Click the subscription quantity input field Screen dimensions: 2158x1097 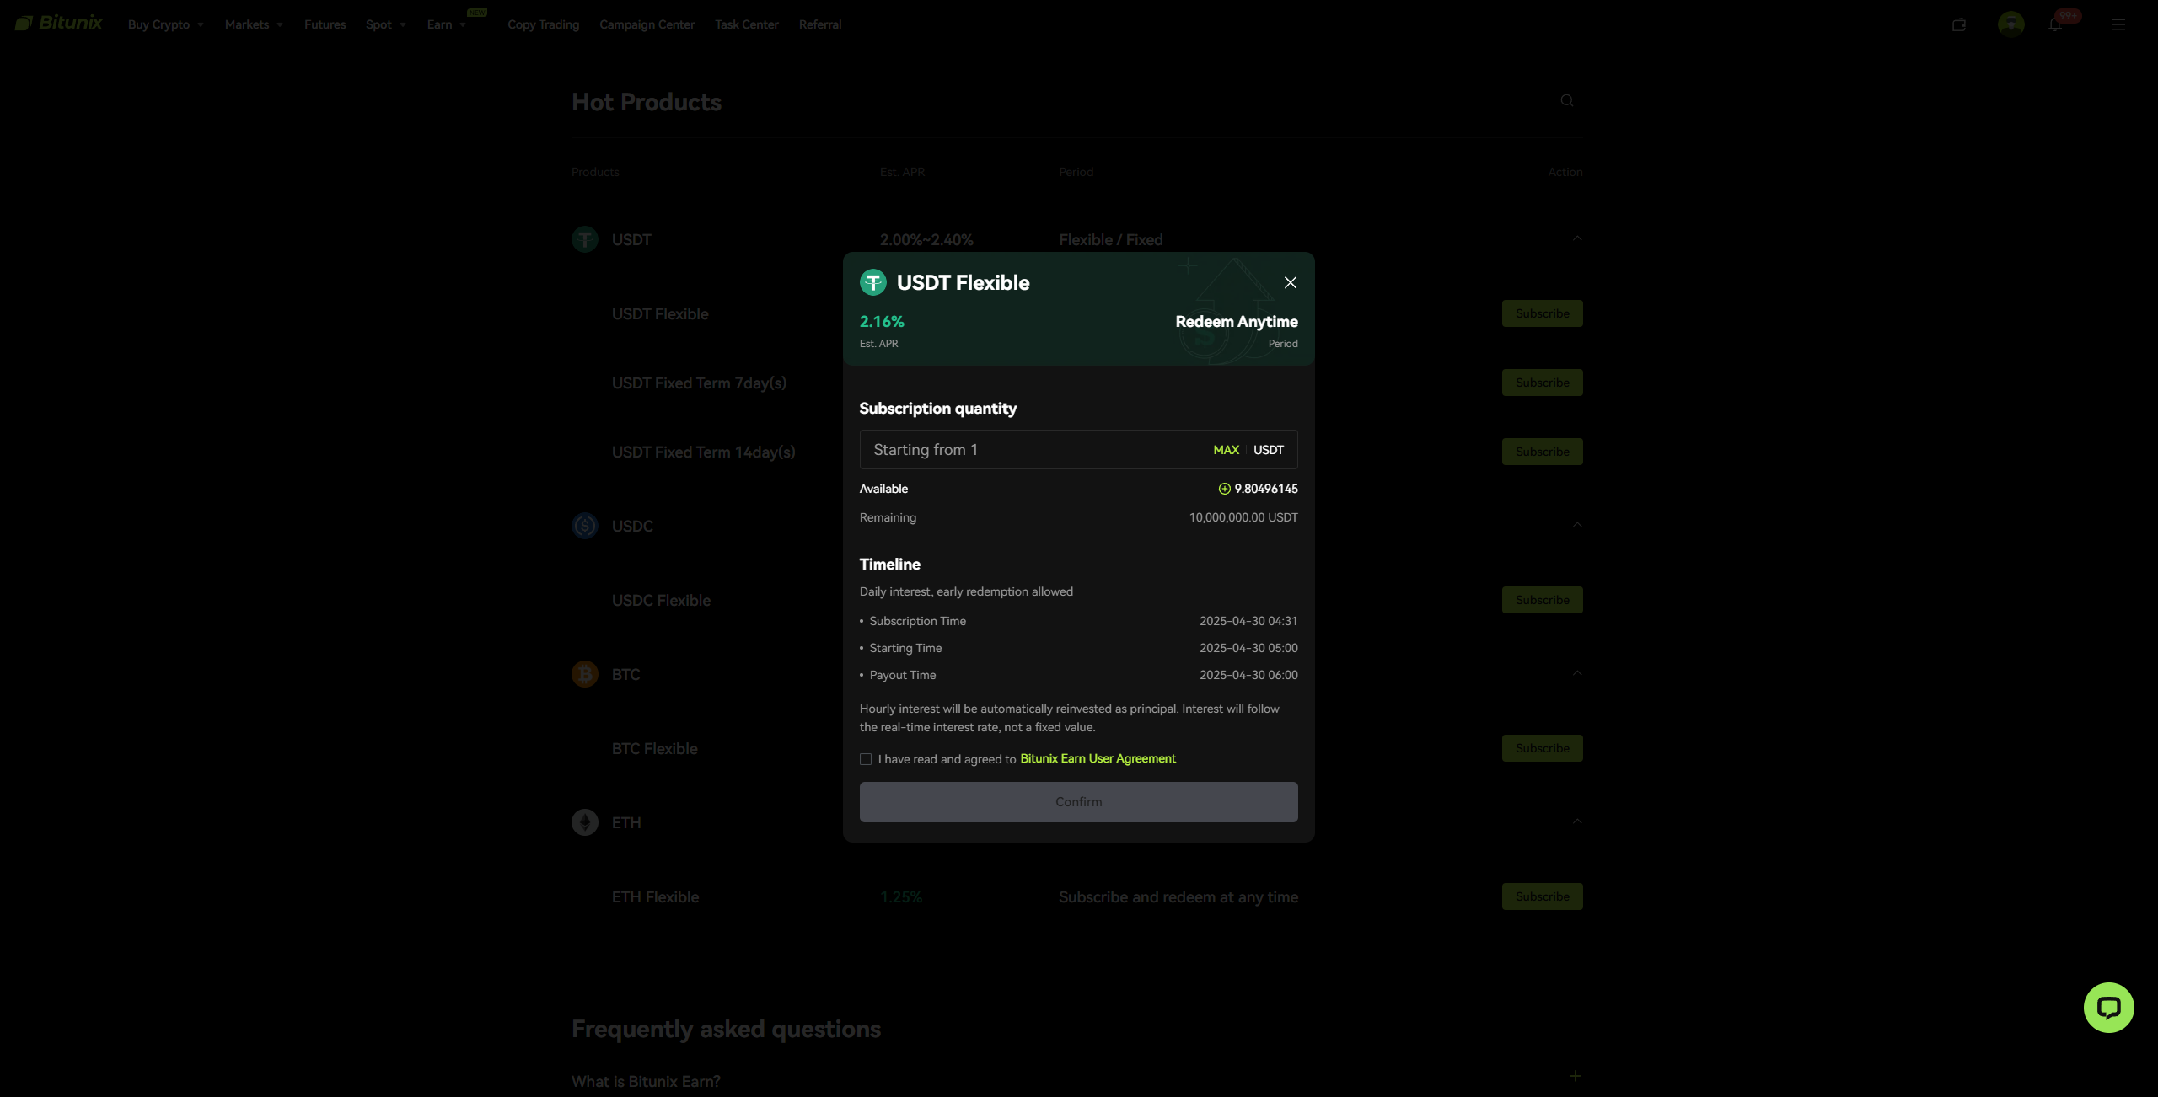(x=1012, y=449)
